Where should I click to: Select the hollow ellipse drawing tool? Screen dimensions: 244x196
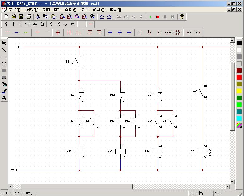[4, 64]
